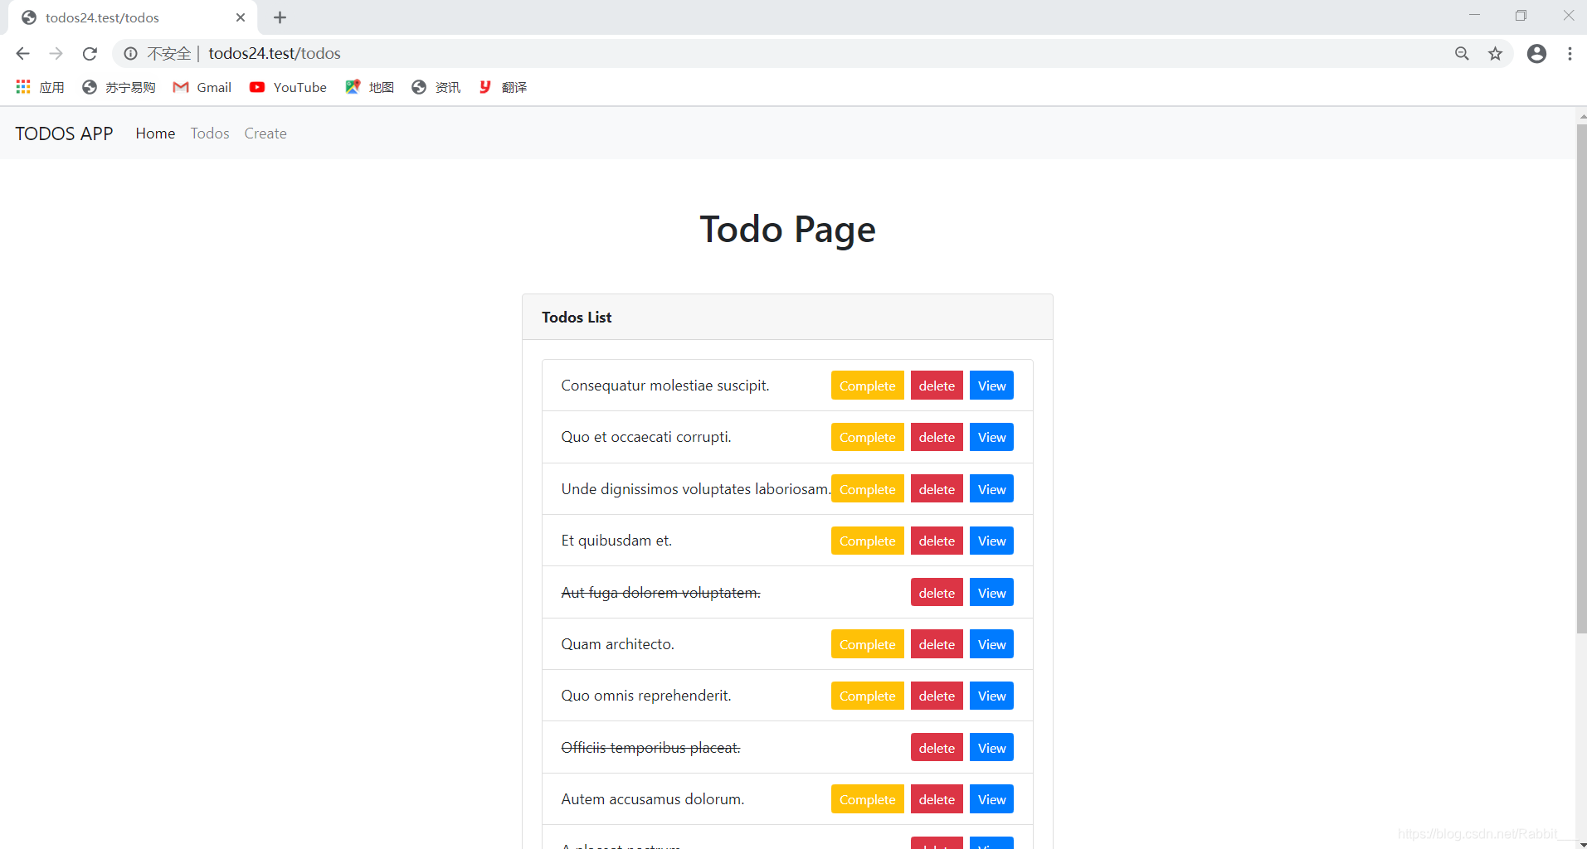Complete 'Autem accusamus dolorum.' todo
Image resolution: width=1587 pixels, height=849 pixels.
867,799
